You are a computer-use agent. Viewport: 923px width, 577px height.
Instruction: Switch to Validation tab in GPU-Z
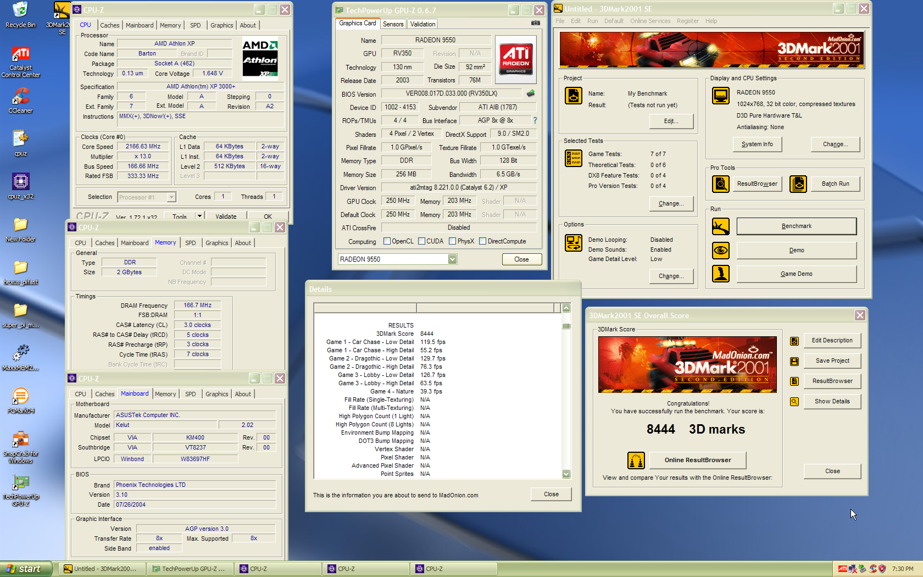422,24
